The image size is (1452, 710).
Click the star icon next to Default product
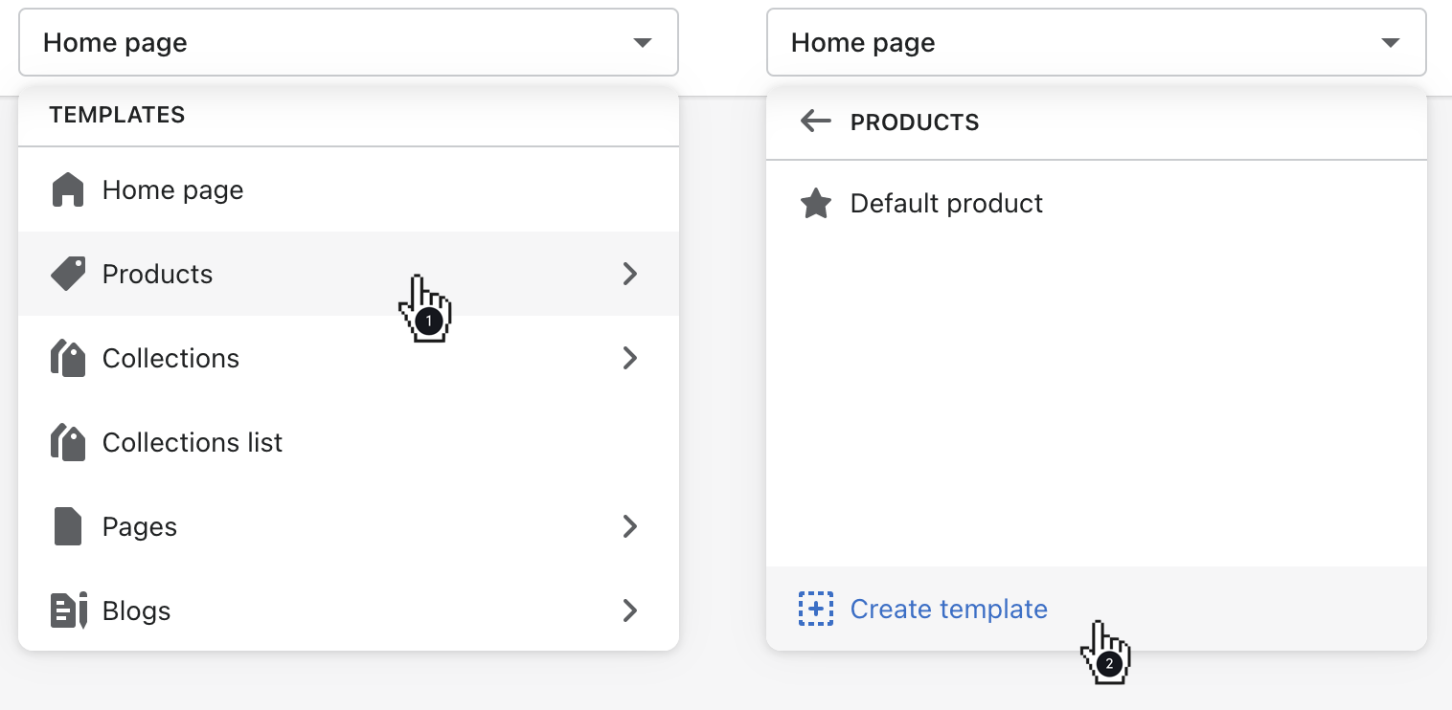point(815,203)
